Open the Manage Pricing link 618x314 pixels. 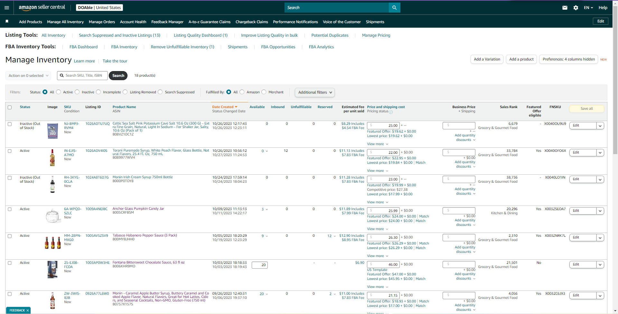(376, 35)
